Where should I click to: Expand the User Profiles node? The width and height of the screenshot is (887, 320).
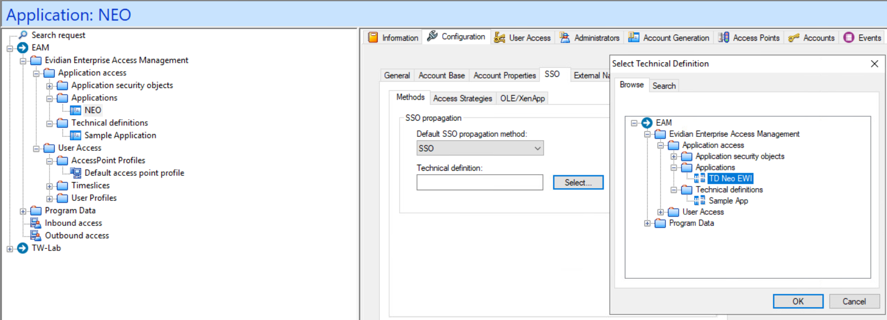(50, 199)
